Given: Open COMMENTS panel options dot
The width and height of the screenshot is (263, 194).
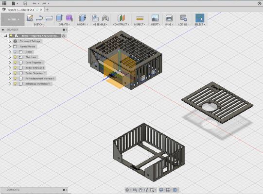Looking at the screenshot, I should 64,190.
